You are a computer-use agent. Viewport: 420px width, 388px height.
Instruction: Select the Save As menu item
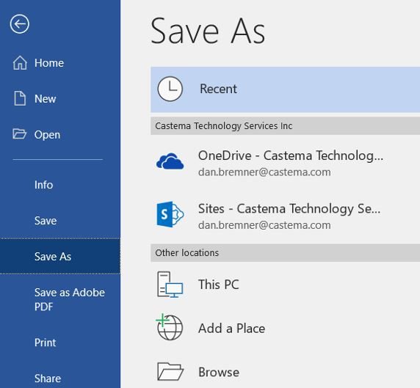point(60,256)
